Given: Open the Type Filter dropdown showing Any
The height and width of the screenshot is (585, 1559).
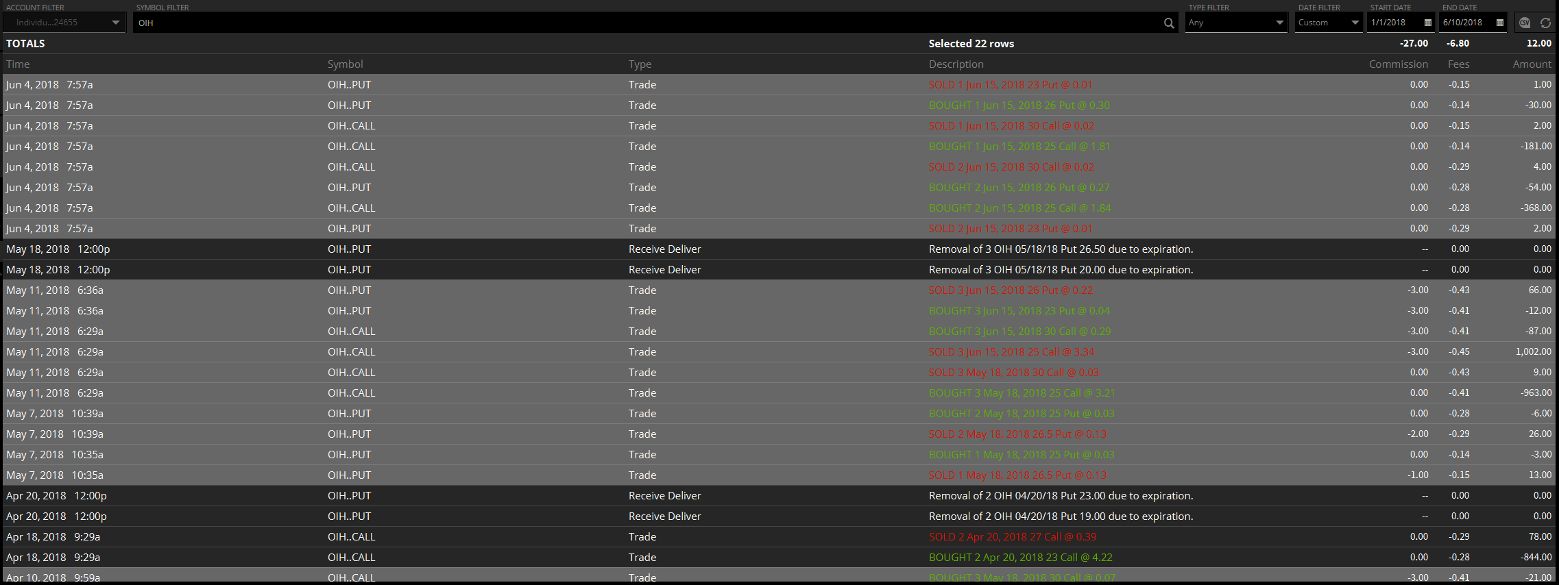Looking at the screenshot, I should pyautogui.click(x=1279, y=23).
